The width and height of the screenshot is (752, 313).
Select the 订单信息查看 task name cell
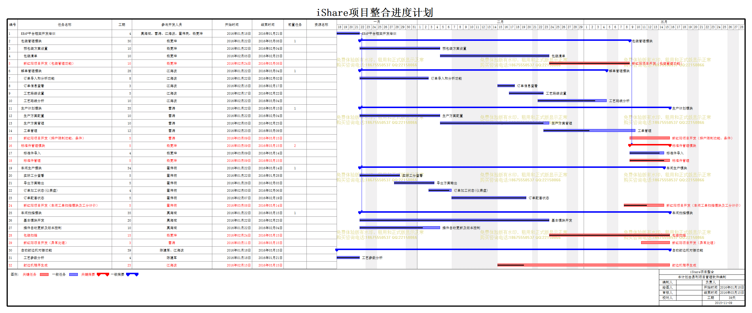click(x=65, y=86)
